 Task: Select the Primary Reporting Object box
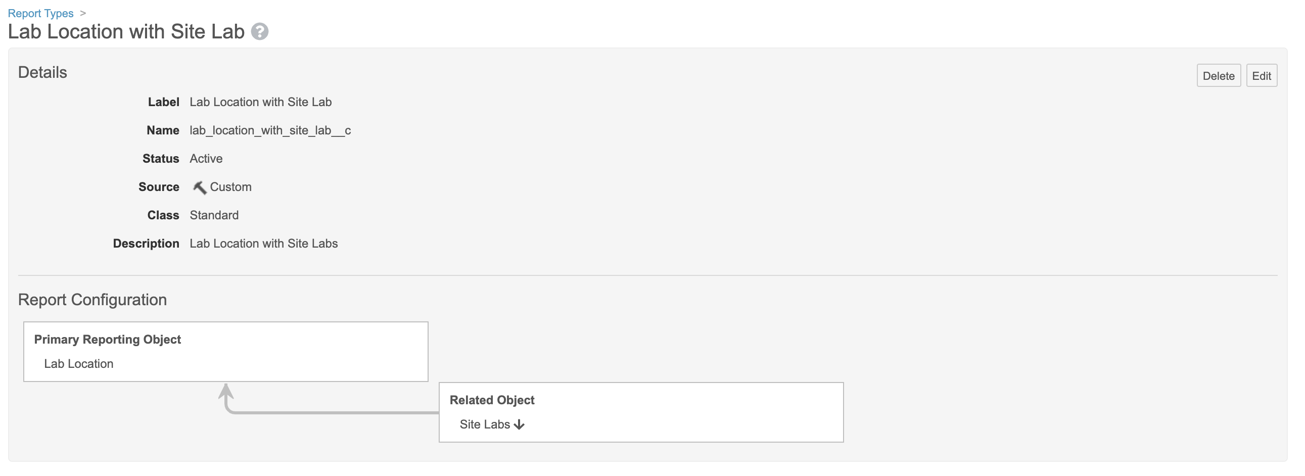point(225,351)
